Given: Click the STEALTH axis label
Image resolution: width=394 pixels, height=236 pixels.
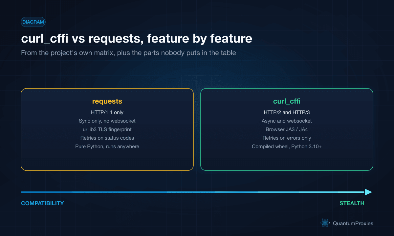Looking at the screenshot, I should 352,203.
